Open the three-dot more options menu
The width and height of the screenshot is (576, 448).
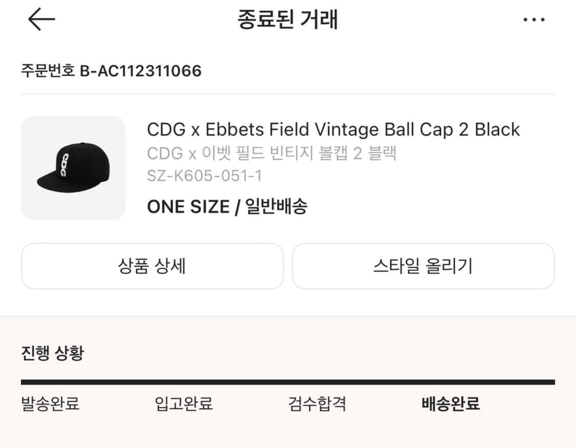click(x=535, y=19)
